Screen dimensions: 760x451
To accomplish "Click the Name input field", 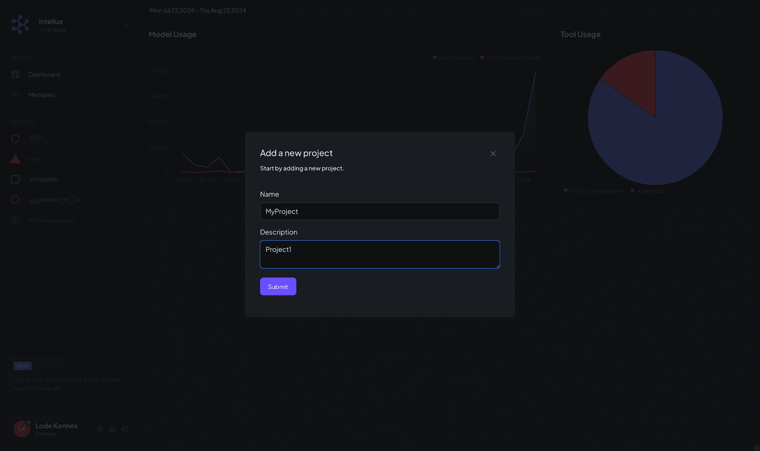I will (380, 211).
